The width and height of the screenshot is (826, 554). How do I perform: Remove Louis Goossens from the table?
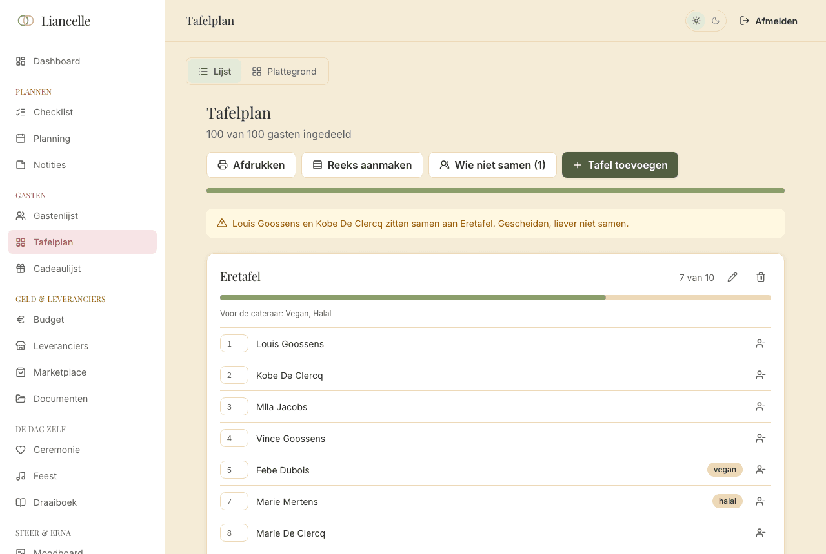(x=761, y=343)
